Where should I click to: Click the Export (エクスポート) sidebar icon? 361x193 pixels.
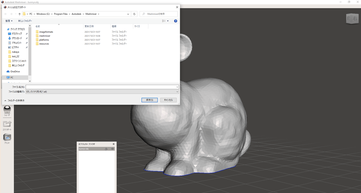pos(7,124)
